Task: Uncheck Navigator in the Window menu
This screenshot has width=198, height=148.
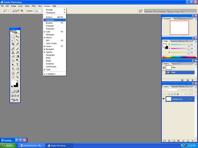Action: [x=55, y=49]
